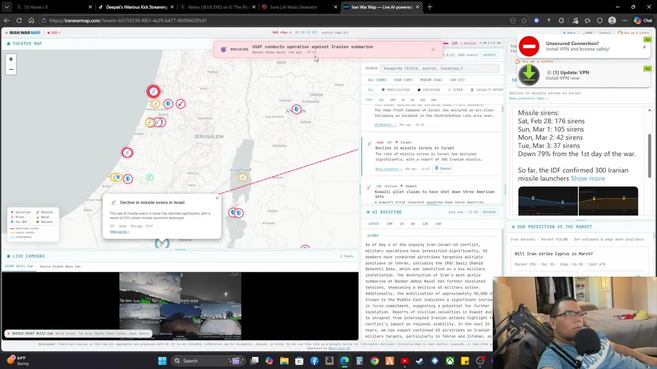Toggle the Other event type filter

(455, 90)
